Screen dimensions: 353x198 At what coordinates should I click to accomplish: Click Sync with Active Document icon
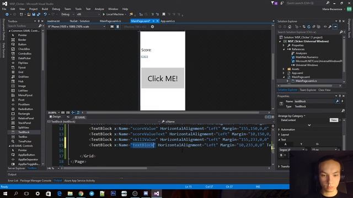(x=304, y=27)
